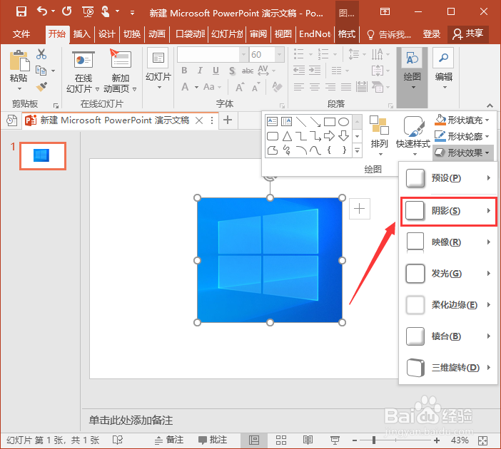
Task: Switch to reading view in status bar
Action: coord(308,440)
